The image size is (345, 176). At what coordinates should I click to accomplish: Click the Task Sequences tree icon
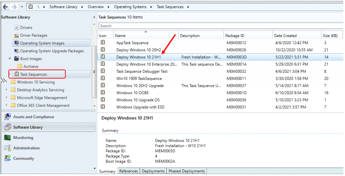coord(17,74)
